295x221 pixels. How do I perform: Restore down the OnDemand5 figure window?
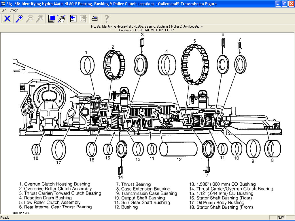(285, 3)
